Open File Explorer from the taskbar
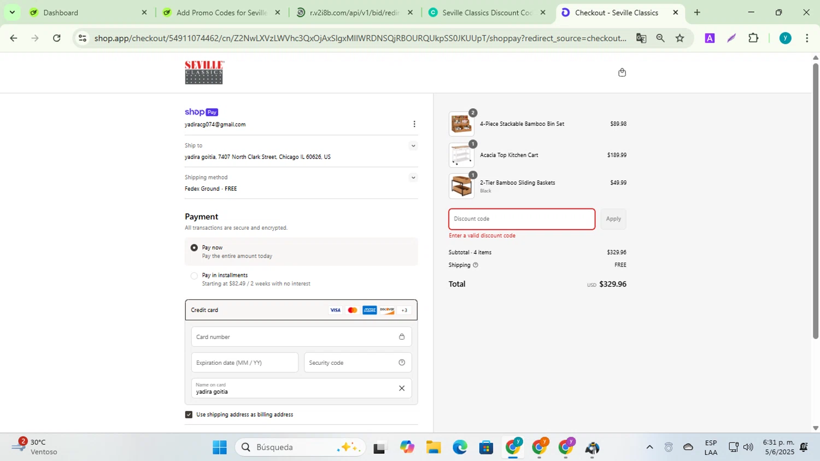 point(434,447)
